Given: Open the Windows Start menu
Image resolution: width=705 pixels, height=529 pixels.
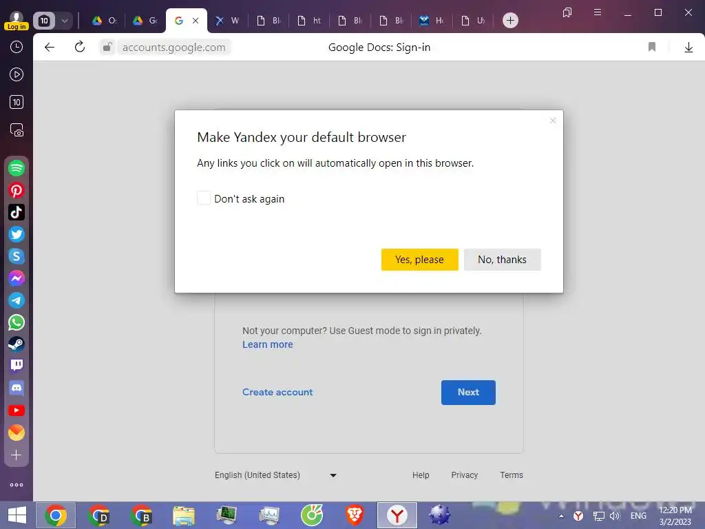Looking at the screenshot, I should [17, 515].
